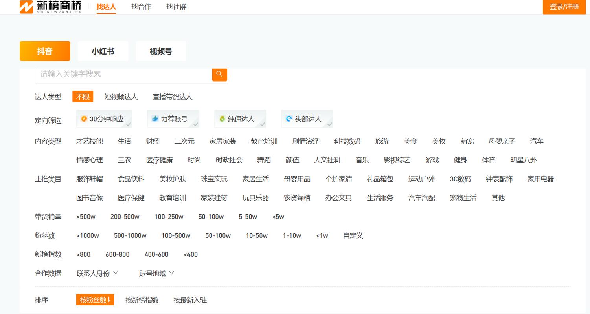Select 新榜指数 600-800
Screen dimensions: 590x314
(x=118, y=254)
